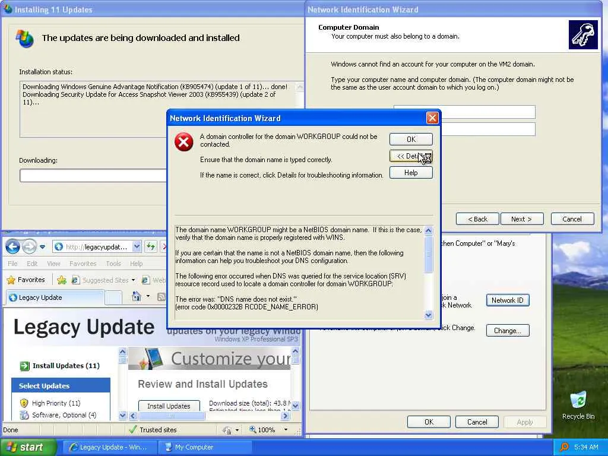Expand the zoom level dropdown arrow
The image size is (608, 456).
tap(286, 430)
